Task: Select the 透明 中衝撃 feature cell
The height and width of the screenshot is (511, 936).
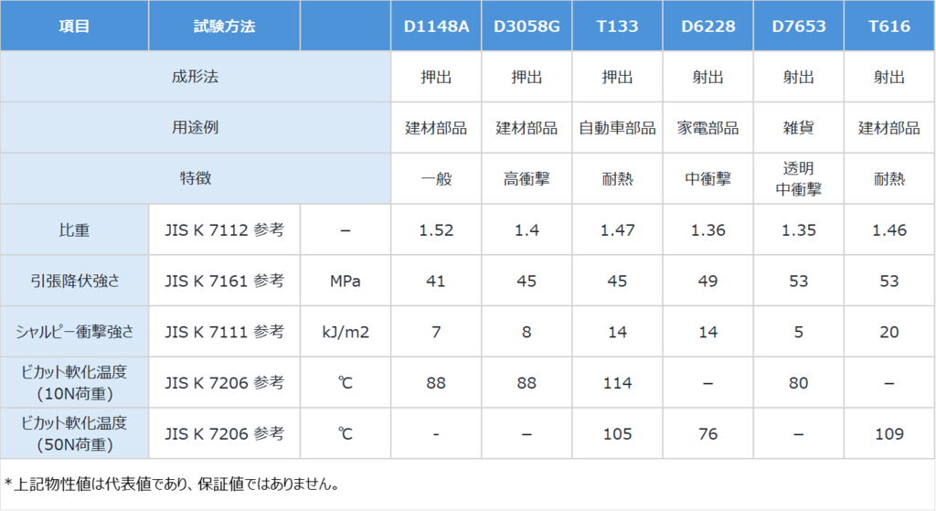Action: (x=798, y=179)
